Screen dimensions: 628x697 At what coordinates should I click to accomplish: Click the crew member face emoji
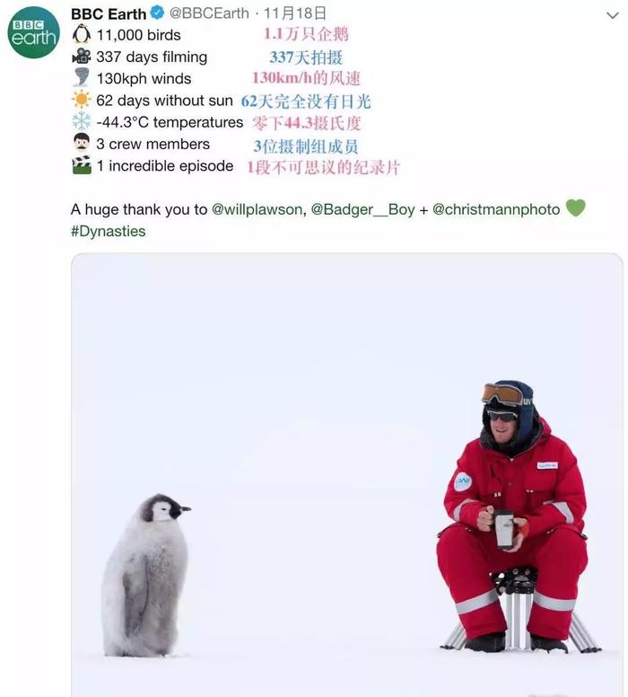pyautogui.click(x=82, y=142)
